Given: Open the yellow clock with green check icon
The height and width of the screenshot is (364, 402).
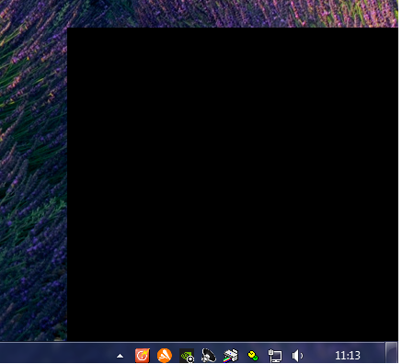Looking at the screenshot, I should (x=253, y=356).
